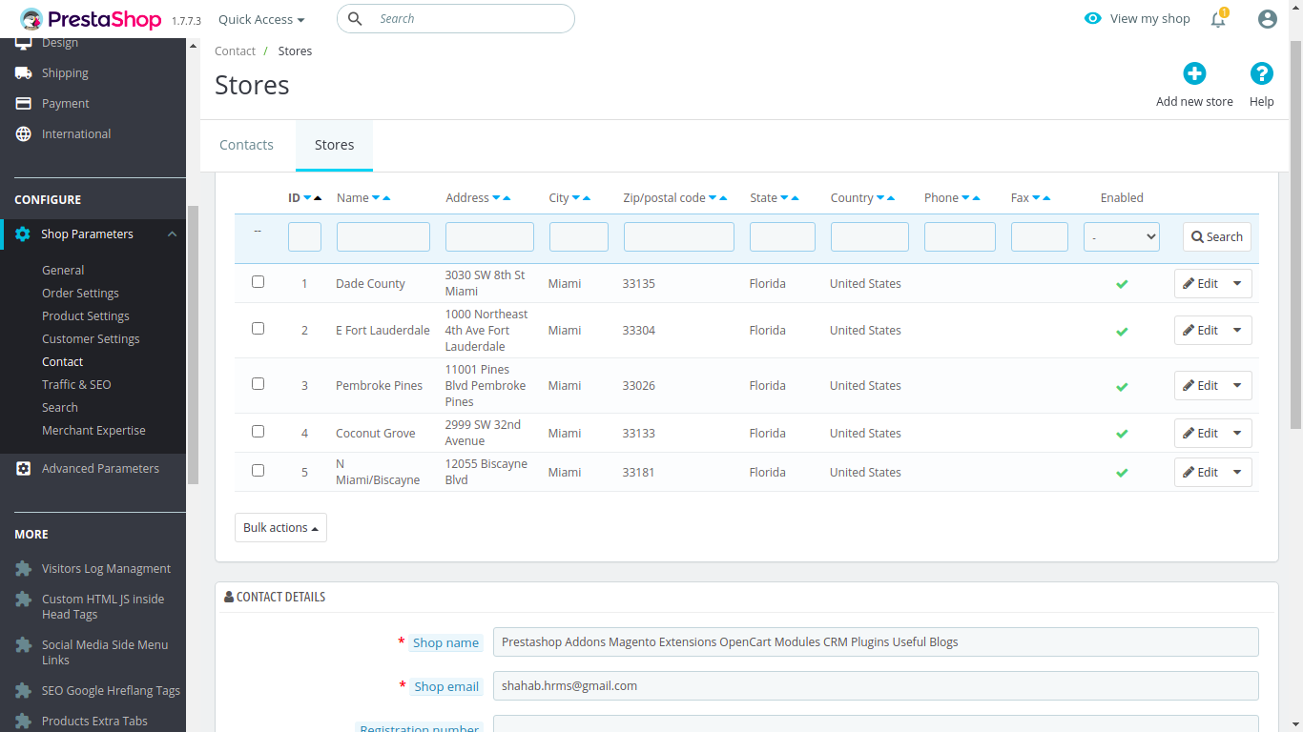Edit the E Fort Lauderdale store
1303x732 pixels.
(x=1201, y=330)
